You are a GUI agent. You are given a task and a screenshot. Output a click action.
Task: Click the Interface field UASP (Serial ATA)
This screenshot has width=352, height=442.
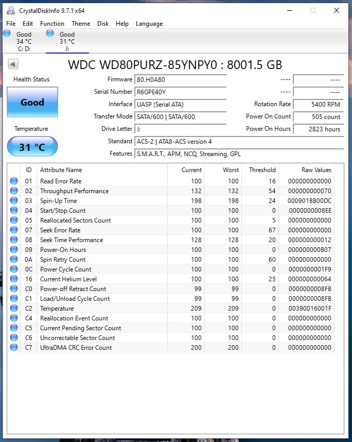click(181, 104)
